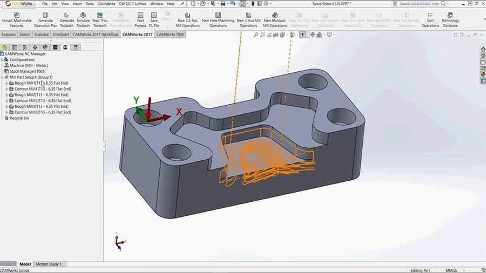The width and height of the screenshot is (486, 273).
Task: Open the CAMWorks menu
Action: (x=106, y=4)
